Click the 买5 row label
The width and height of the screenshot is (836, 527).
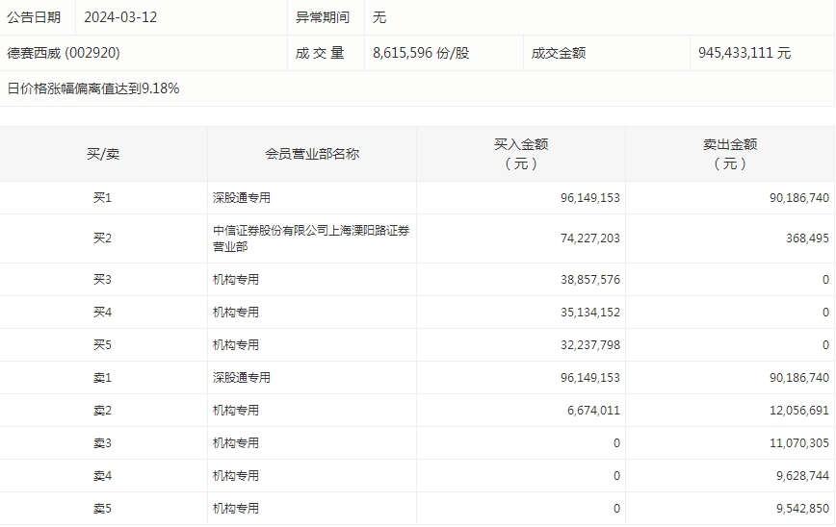pos(103,345)
